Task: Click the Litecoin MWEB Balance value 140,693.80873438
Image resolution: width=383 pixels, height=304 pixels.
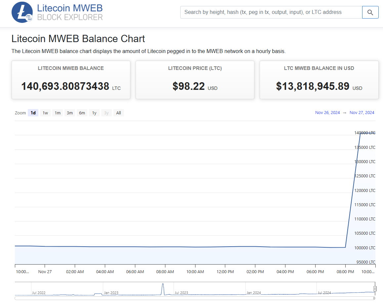Action: (65, 86)
